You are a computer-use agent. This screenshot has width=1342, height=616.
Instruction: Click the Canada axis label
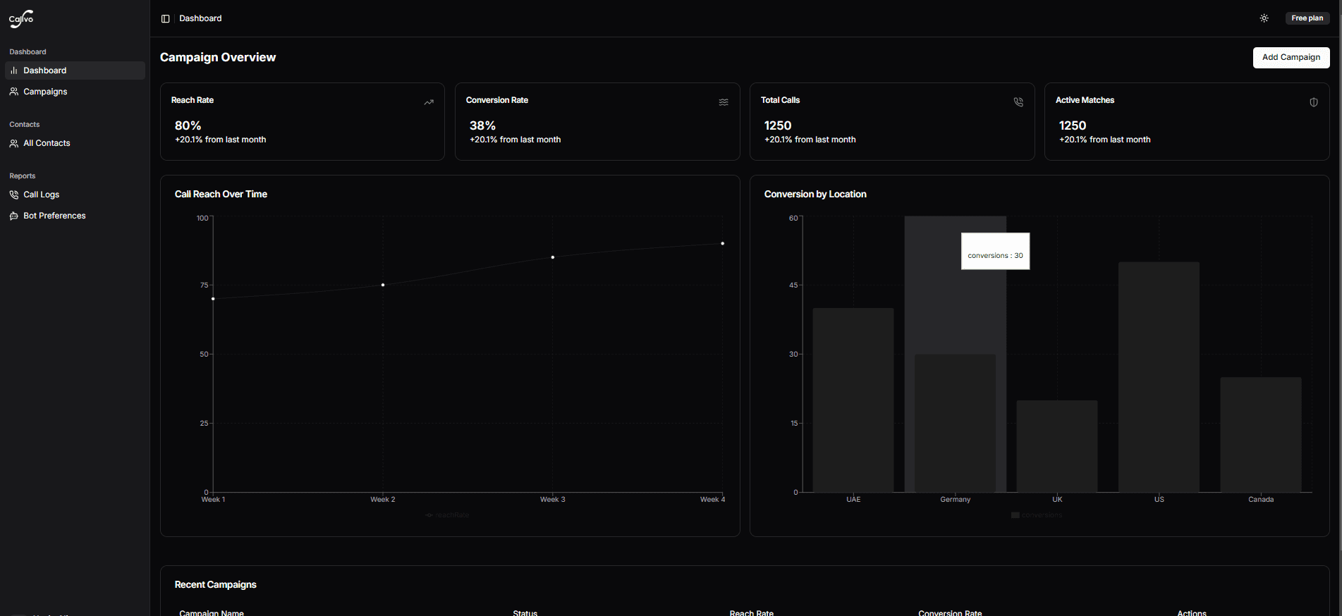(1261, 500)
